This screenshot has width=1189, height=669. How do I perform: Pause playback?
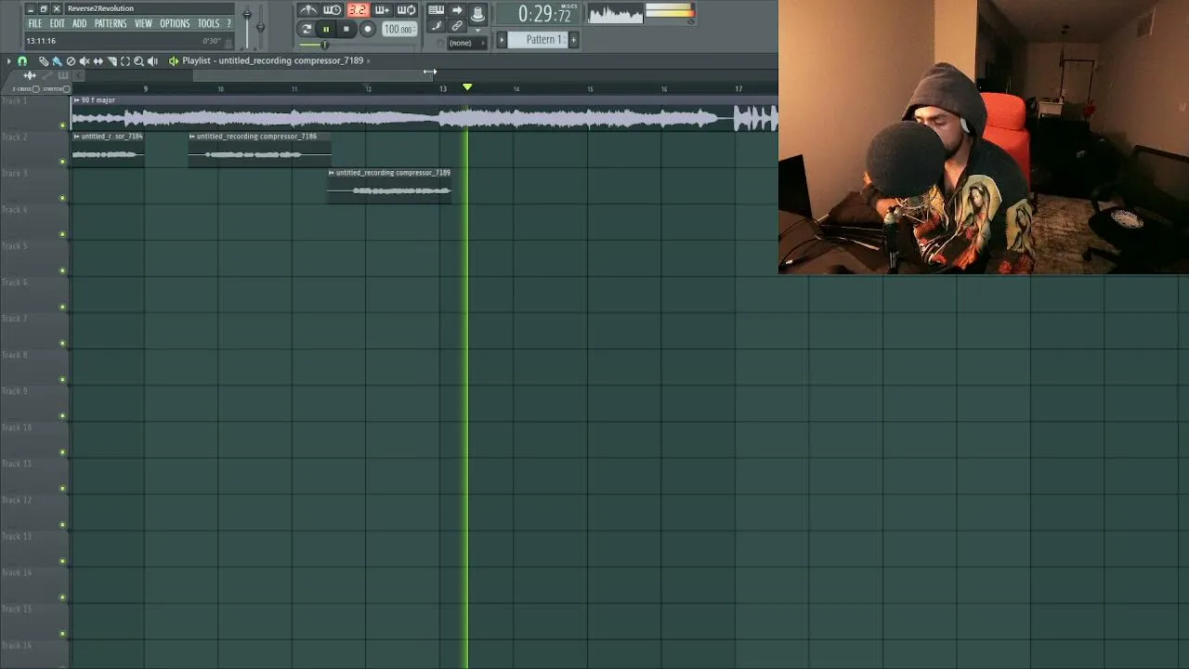326,30
